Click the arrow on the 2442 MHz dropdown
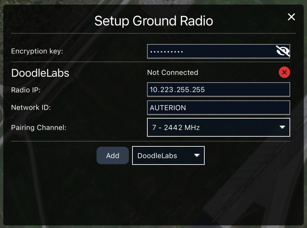The width and height of the screenshot is (307, 228). point(282,127)
